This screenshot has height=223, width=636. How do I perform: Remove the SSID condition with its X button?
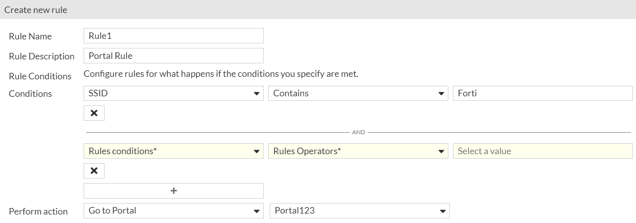[x=94, y=113]
